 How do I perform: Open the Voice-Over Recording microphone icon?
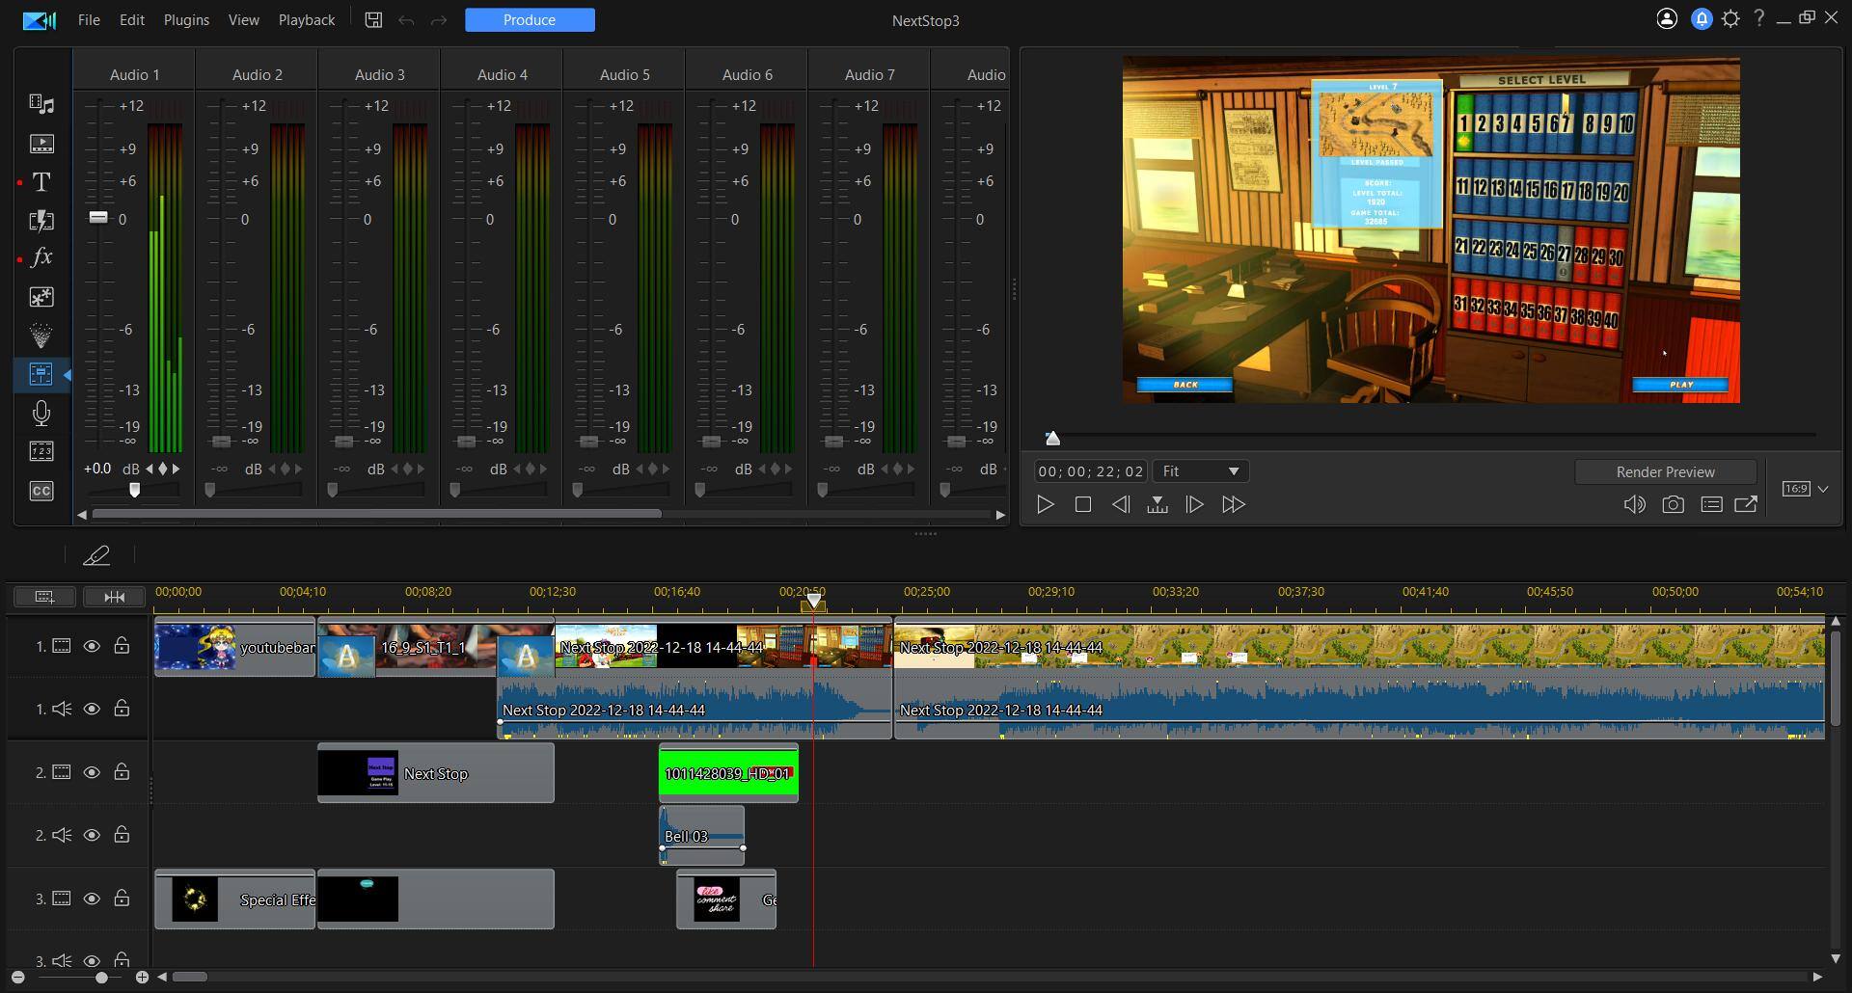[41, 414]
